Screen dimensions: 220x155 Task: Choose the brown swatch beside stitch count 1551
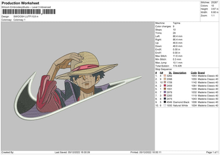coord(165,89)
